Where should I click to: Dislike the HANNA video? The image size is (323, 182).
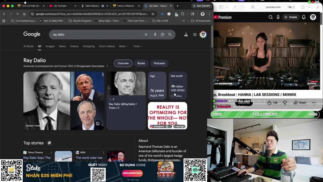pyautogui.click(x=285, y=103)
